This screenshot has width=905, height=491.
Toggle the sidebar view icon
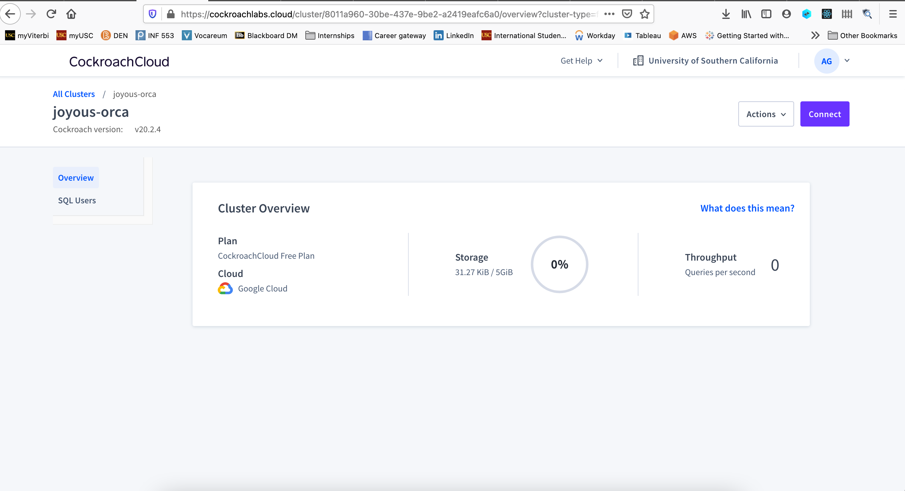click(x=766, y=14)
